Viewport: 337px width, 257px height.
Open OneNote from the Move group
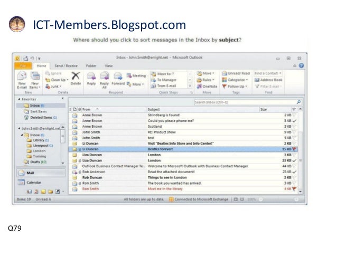pyautogui.click(x=207, y=87)
